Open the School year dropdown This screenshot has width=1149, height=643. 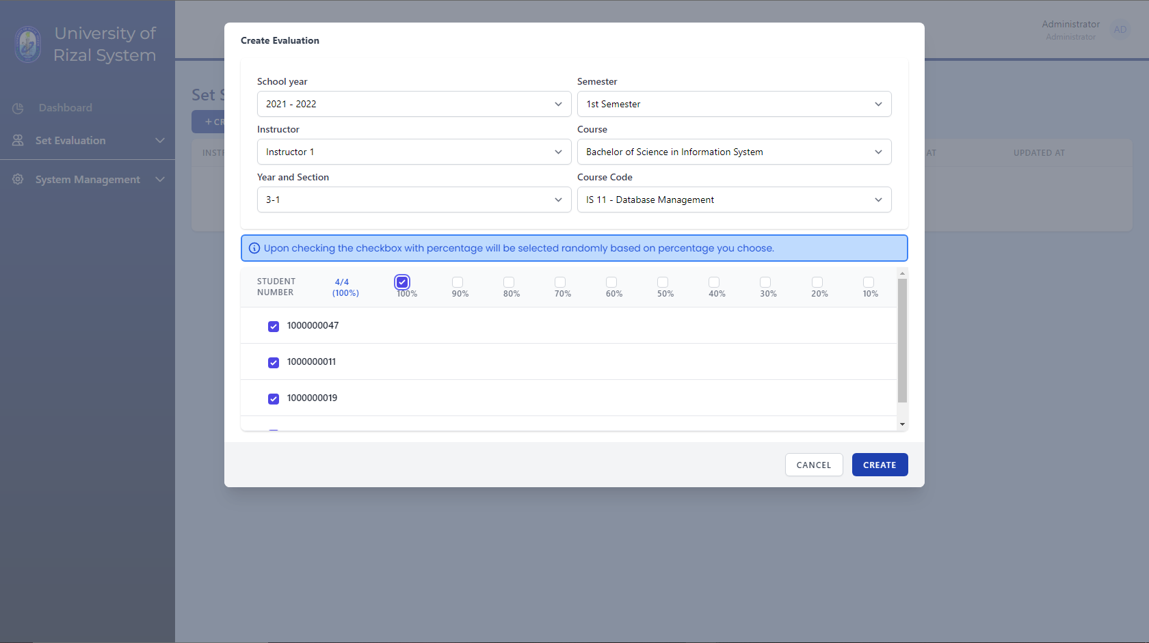(x=414, y=104)
